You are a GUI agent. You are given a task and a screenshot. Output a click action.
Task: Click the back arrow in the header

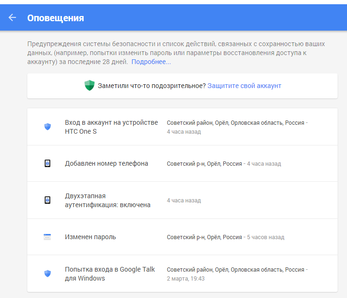[x=12, y=18]
